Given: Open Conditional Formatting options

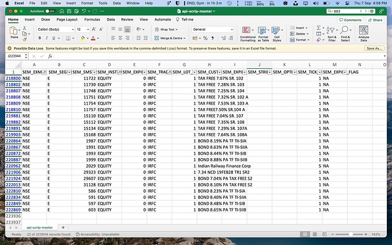Looking at the screenshot, I should (248, 33).
